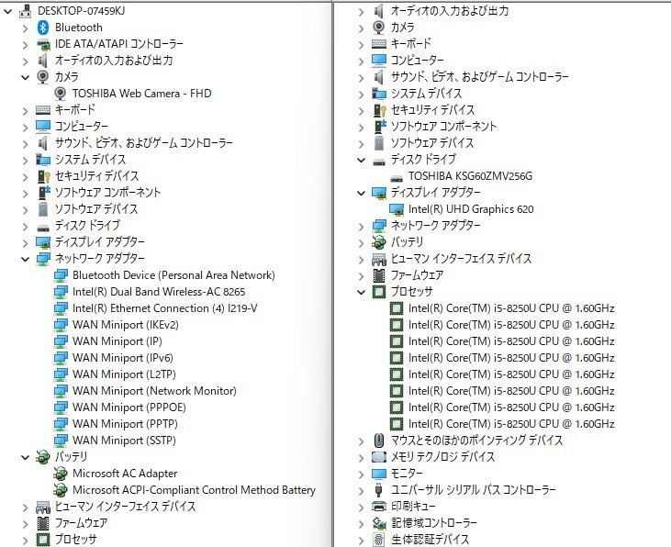
Task: Click the メモリ テクノロジ デバイス icon
Action: tap(379, 457)
